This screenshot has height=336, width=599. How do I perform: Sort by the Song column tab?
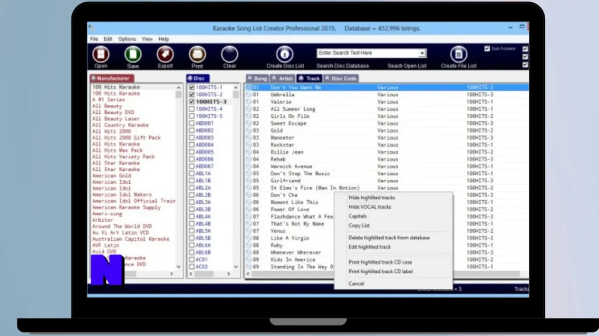(257, 78)
